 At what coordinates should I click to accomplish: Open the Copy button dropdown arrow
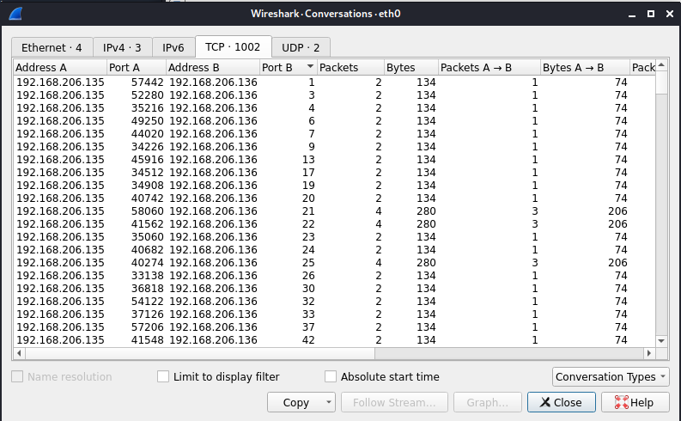(329, 403)
